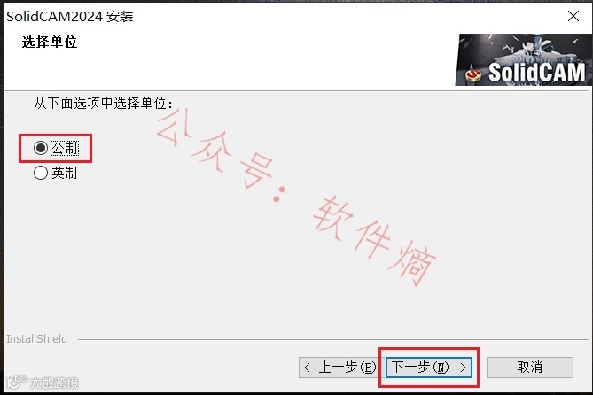Close the SolidCAM2024 installer window
Viewport: 593px width, 395px height.
click(x=573, y=16)
